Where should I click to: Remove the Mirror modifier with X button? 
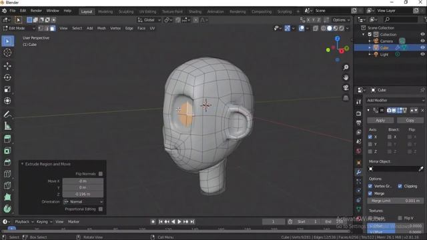click(x=422, y=110)
